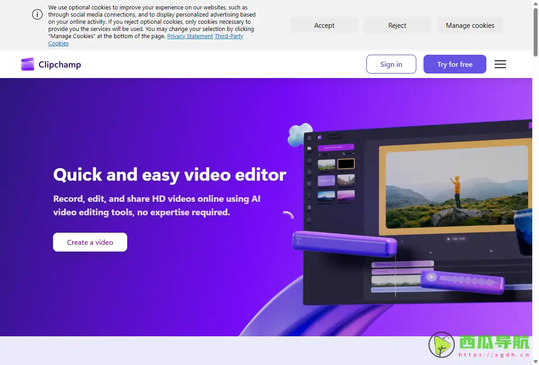
Task: Click the info icon in the cookie banner
Action: click(37, 14)
